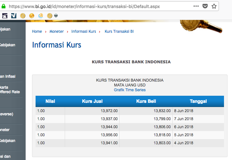Click the date 7 Jun 2018

pos(184,119)
